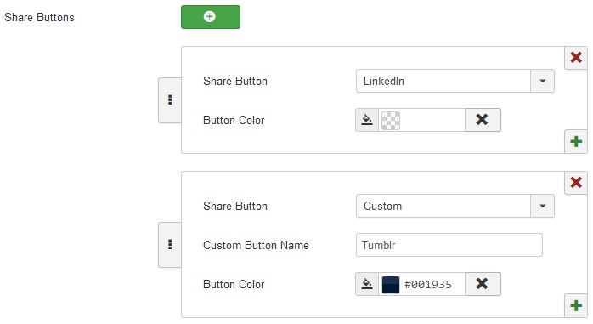The image size is (593, 324).
Task: Open the color picker icon for Tumblr
Action: point(367,284)
